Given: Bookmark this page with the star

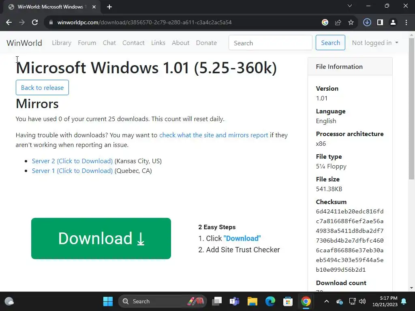Looking at the screenshot, I should pos(351,23).
